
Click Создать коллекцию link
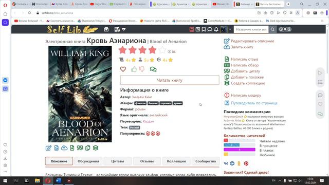pos(248,83)
